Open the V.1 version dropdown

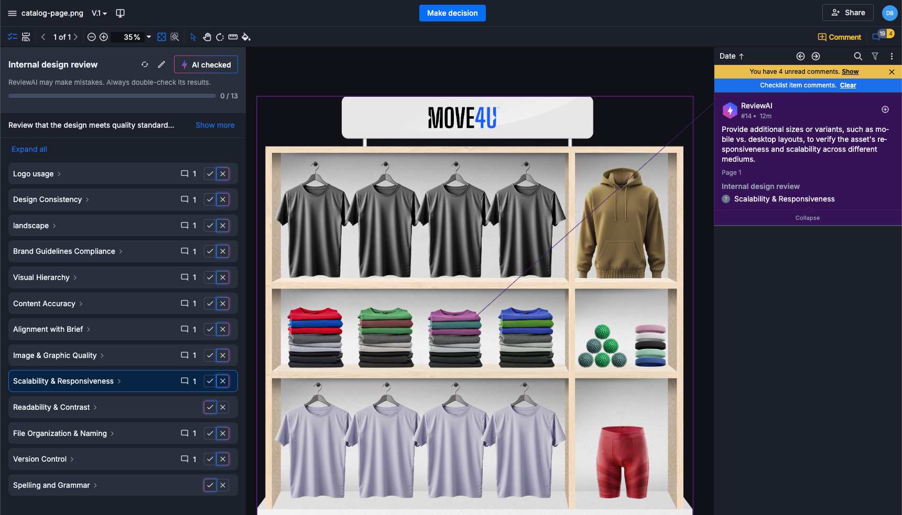(99, 13)
